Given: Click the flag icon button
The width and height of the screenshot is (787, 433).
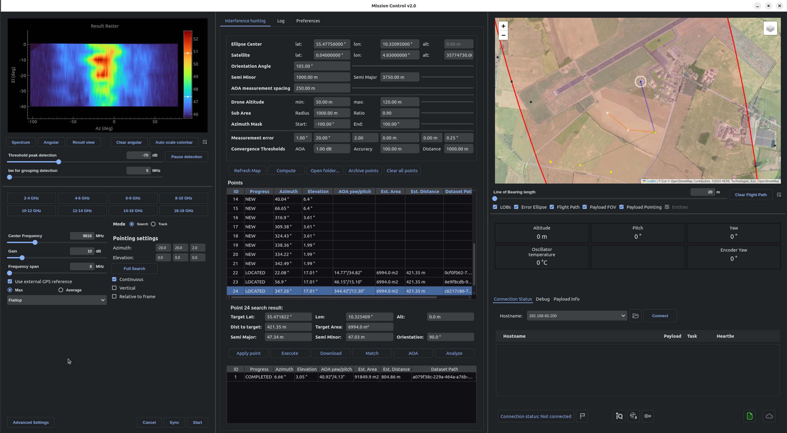Looking at the screenshot, I should tap(582, 416).
